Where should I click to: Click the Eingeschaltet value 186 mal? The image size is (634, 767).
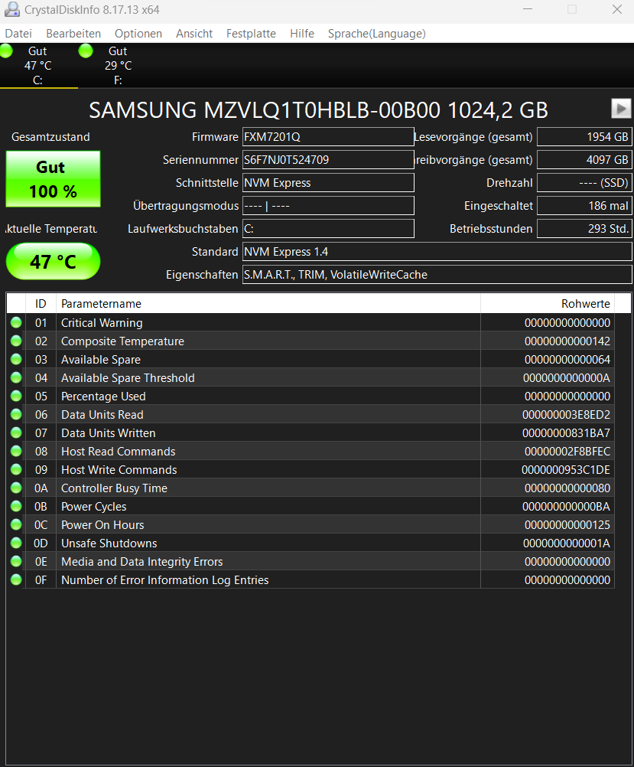coord(584,206)
